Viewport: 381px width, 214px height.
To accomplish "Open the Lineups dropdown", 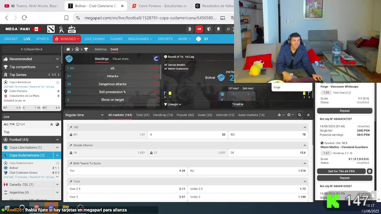I will click(x=173, y=104).
